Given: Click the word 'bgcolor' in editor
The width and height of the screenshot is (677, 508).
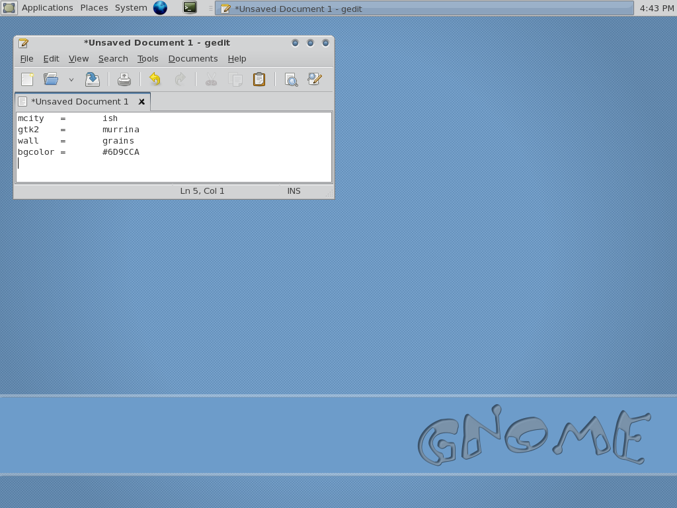Looking at the screenshot, I should 36,152.
